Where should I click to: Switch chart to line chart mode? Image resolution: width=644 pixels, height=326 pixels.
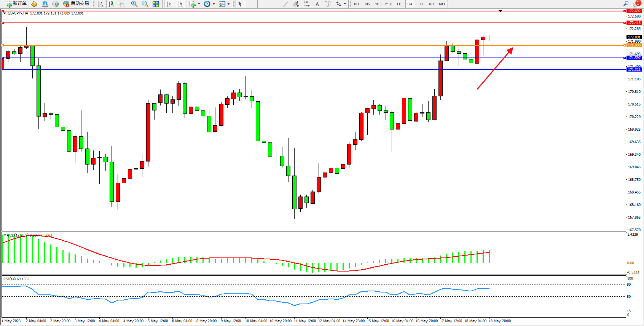[122, 4]
